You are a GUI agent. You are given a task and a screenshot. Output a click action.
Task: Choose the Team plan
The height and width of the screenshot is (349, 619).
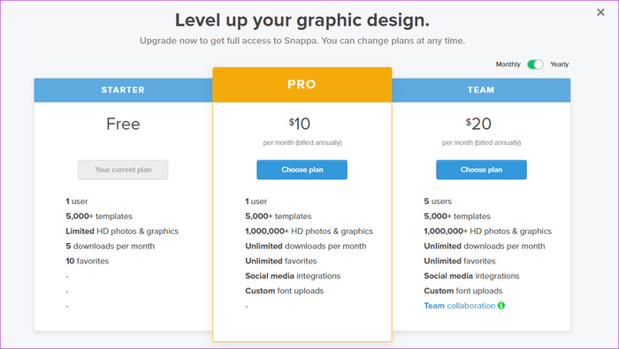(481, 170)
